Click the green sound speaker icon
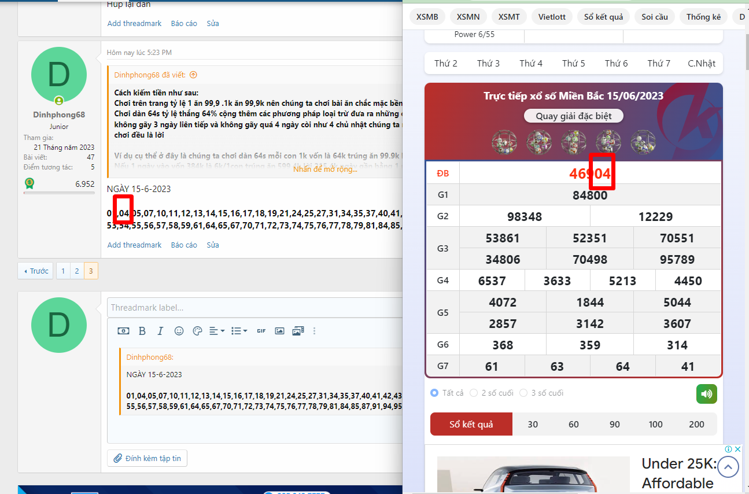Image resolution: width=749 pixels, height=494 pixels. coord(706,394)
